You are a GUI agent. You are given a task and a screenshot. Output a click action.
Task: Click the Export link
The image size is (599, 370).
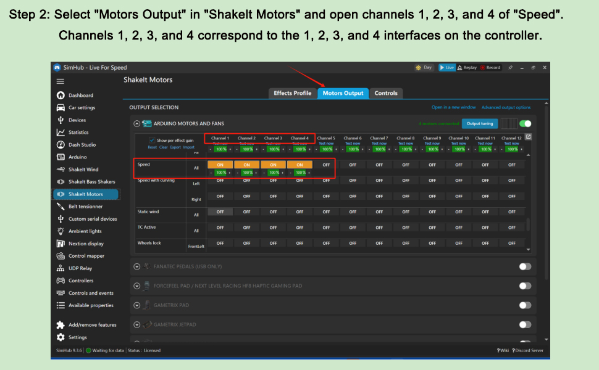[x=175, y=147]
